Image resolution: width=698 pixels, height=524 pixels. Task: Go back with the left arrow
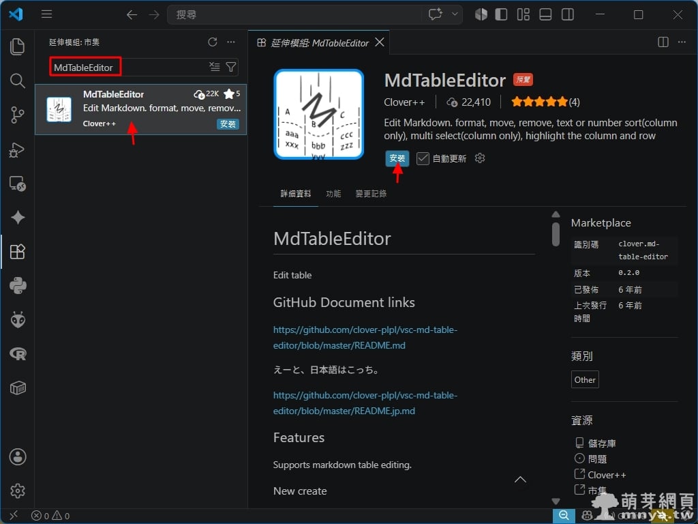[x=132, y=15]
